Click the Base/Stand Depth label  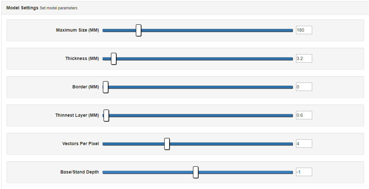click(79, 172)
